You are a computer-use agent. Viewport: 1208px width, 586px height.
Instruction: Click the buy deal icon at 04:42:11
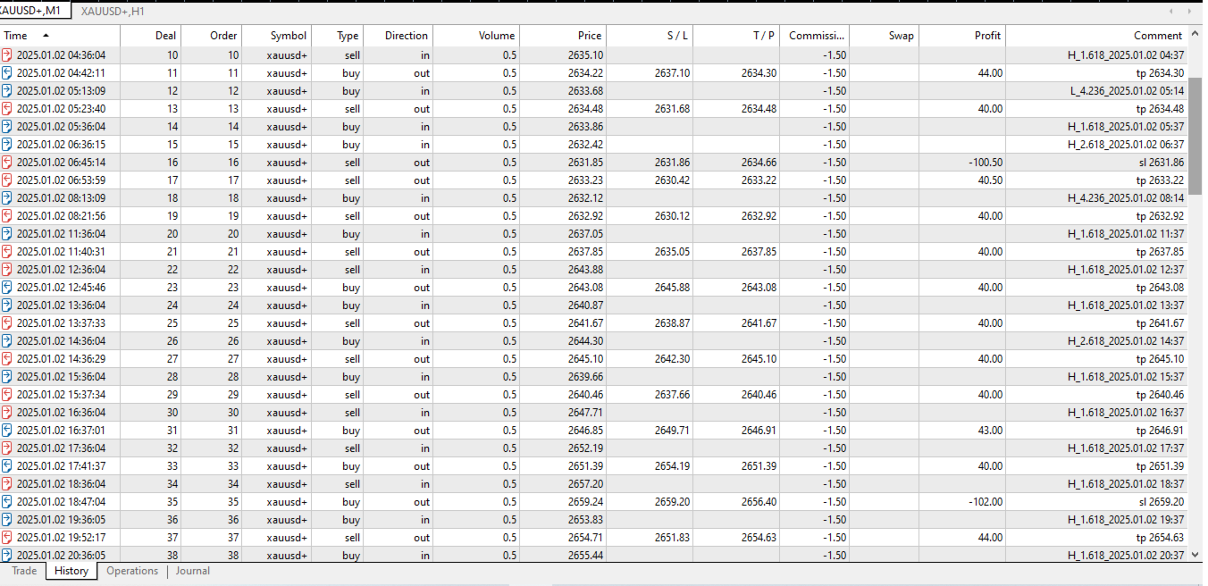click(7, 73)
